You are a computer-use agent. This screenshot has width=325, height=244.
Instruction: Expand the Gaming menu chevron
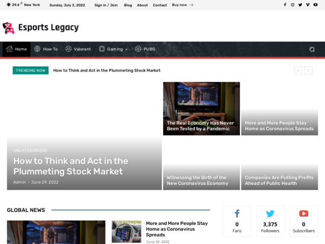tap(126, 49)
